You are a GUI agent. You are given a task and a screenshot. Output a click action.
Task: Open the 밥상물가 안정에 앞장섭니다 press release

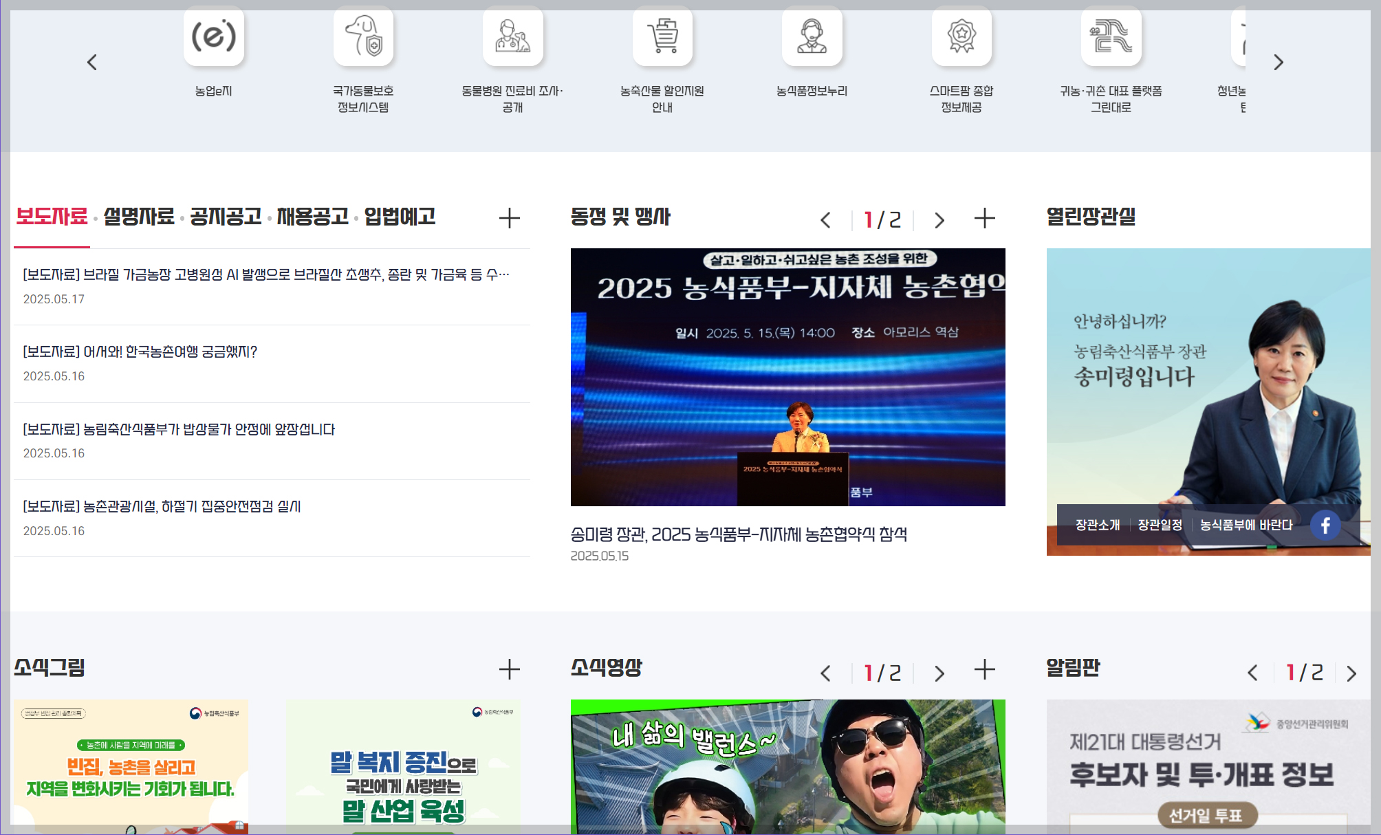coord(179,430)
